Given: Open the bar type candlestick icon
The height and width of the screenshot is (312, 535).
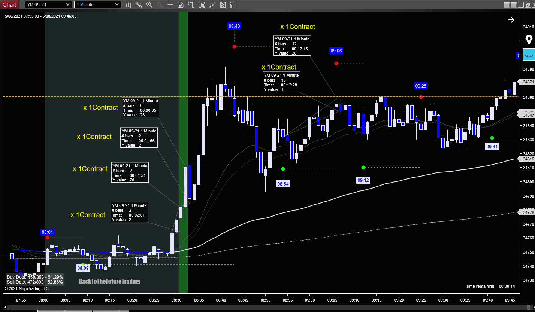Looking at the screenshot, I should (129, 5).
